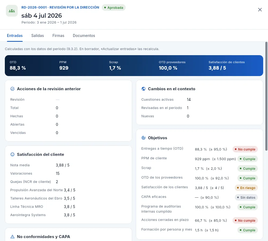Click the En riesgo badge for Satisfacción de los clientes
This screenshot has width=268, height=241.
tap(246, 188)
